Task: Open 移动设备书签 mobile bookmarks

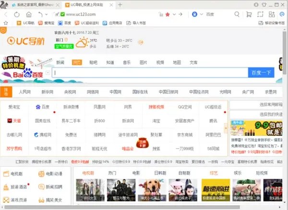Action: coord(272,23)
